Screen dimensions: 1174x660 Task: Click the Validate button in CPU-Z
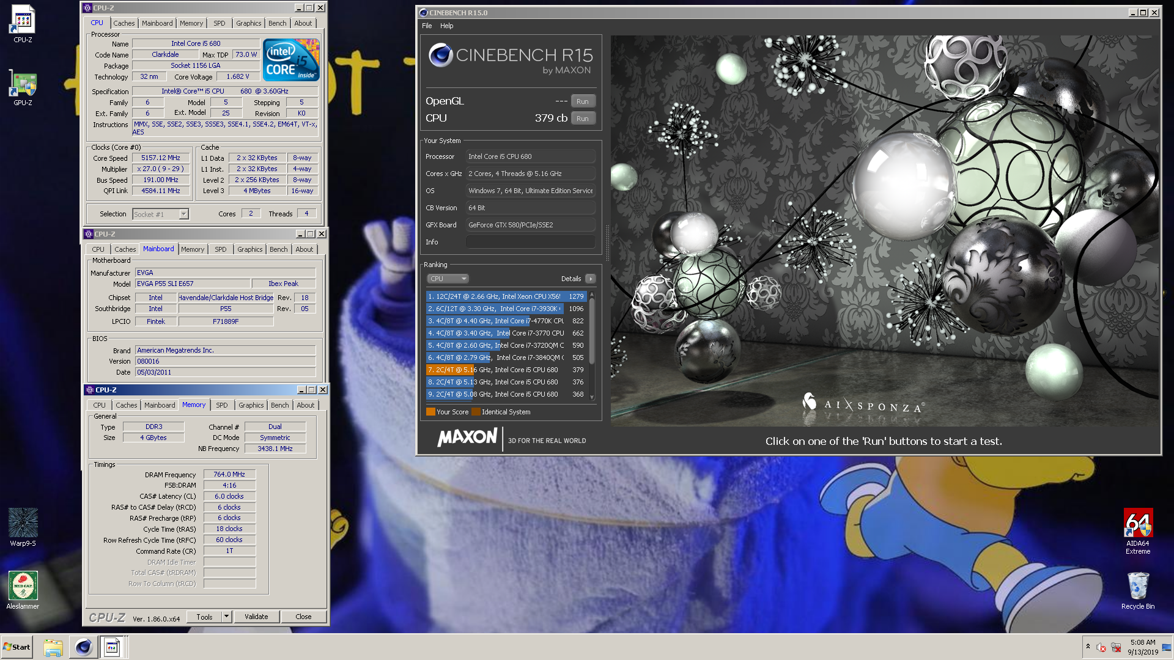(256, 617)
